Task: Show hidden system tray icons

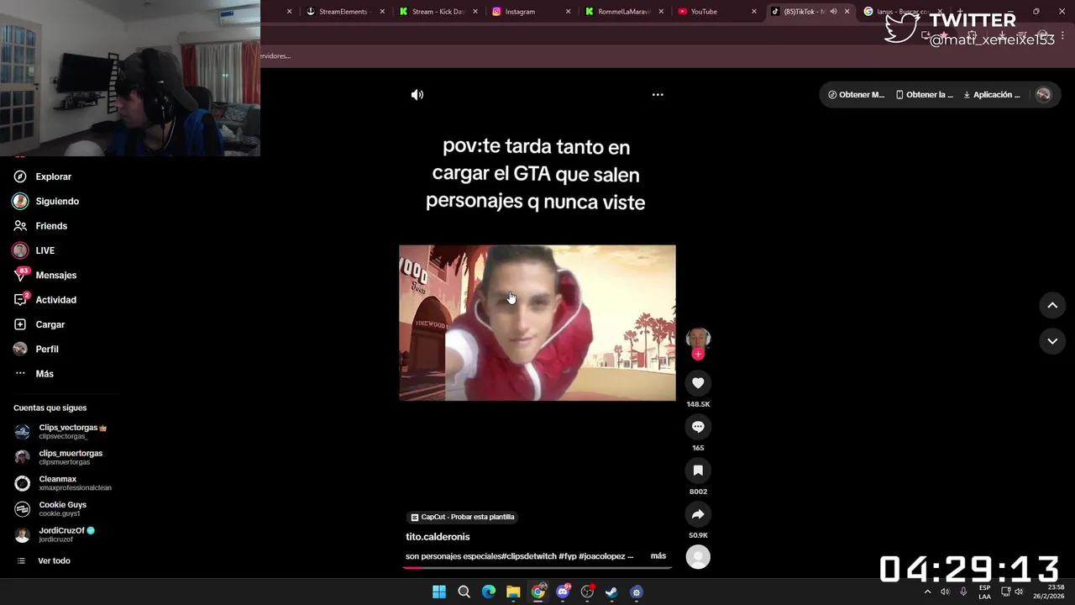Action: (x=927, y=592)
